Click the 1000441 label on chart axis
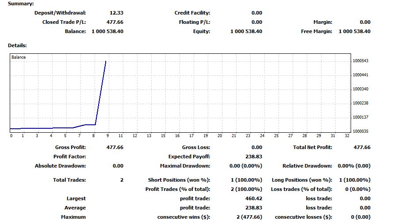This screenshot has height=224, width=405. [x=361, y=75]
